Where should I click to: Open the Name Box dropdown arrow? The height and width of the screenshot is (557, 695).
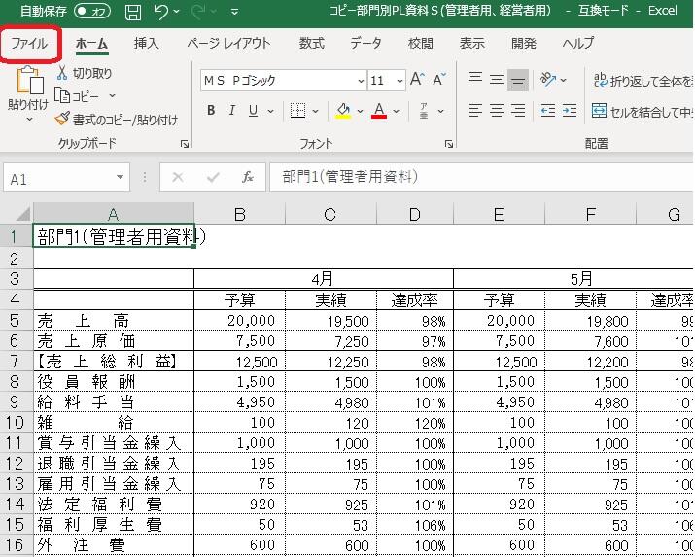point(120,178)
